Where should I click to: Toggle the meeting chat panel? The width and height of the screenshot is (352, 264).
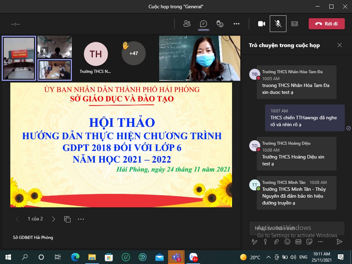click(203, 24)
